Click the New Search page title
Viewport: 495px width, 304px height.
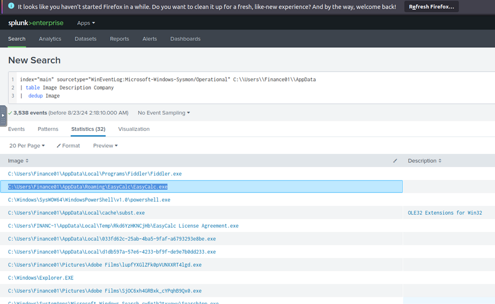[x=34, y=60]
